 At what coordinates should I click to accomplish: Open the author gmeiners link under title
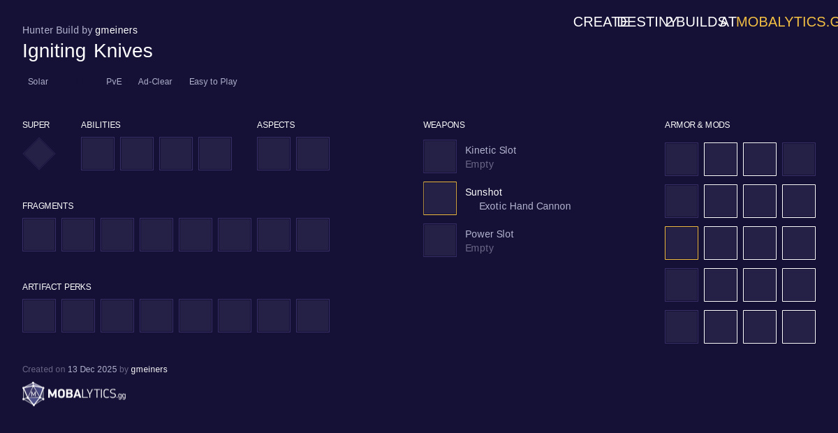click(116, 30)
